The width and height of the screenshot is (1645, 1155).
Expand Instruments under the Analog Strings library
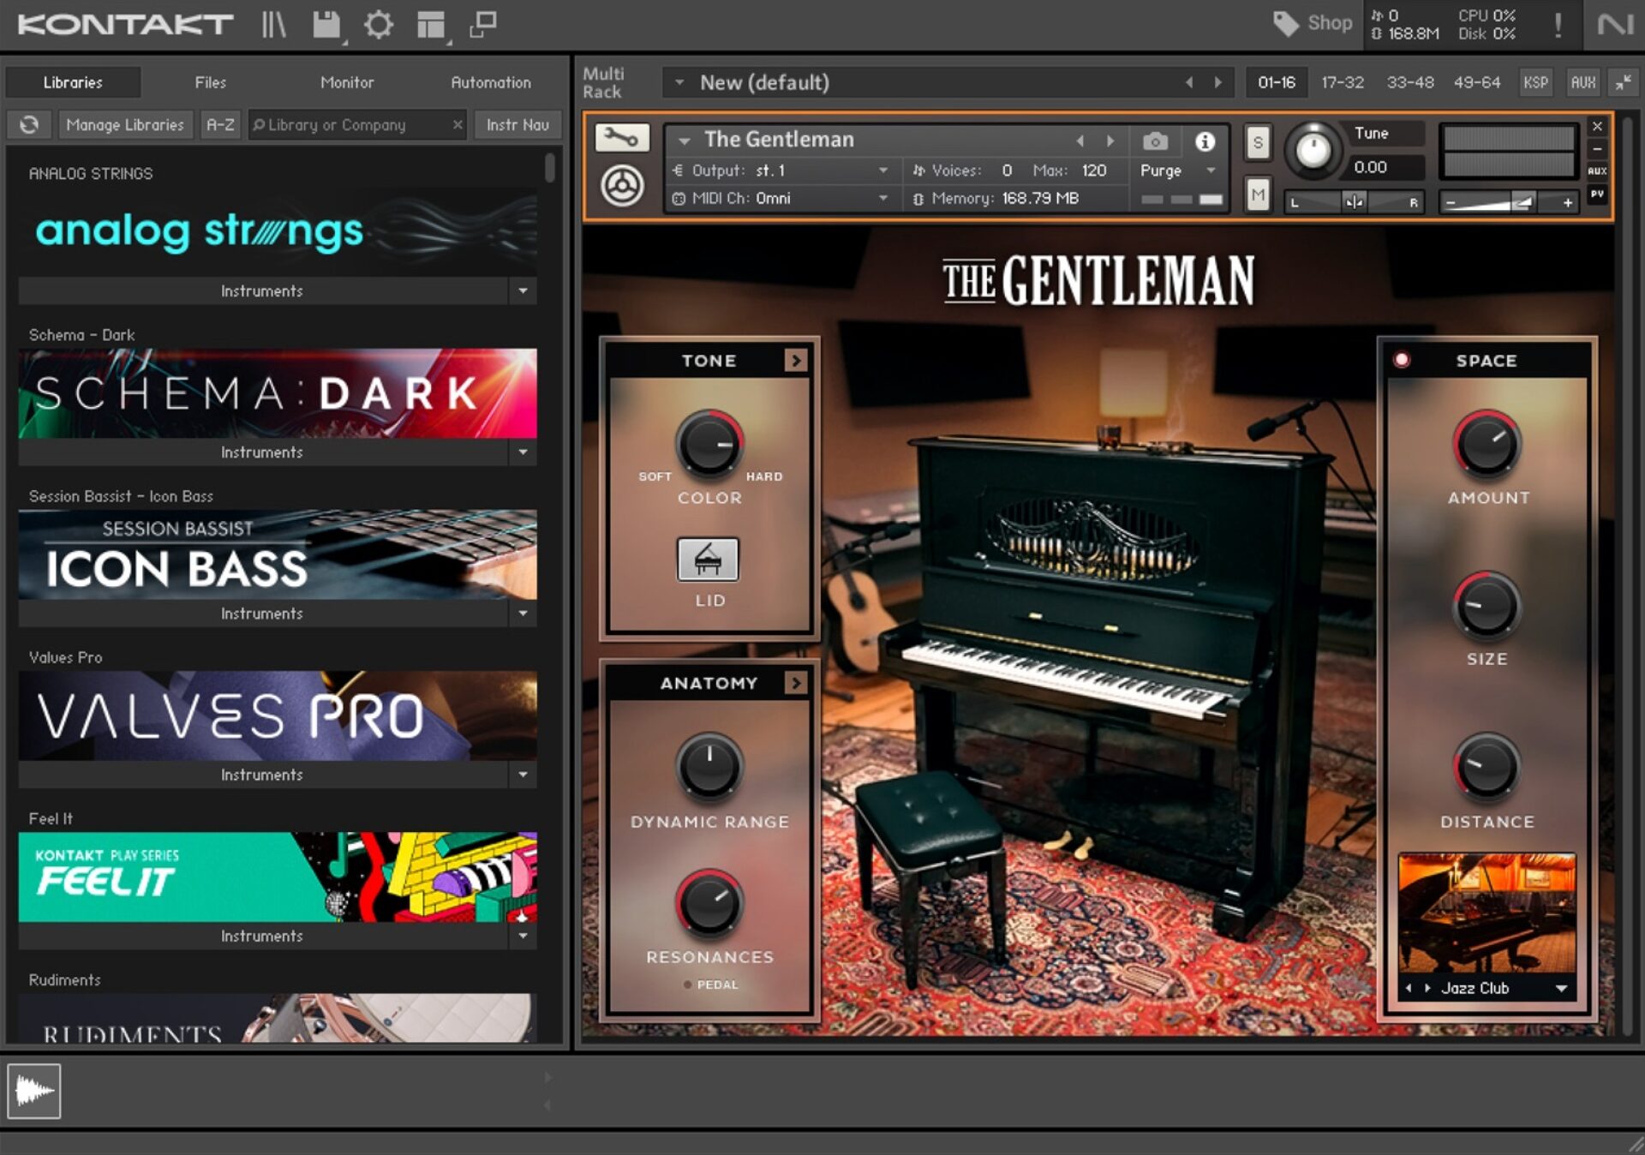pyautogui.click(x=261, y=290)
